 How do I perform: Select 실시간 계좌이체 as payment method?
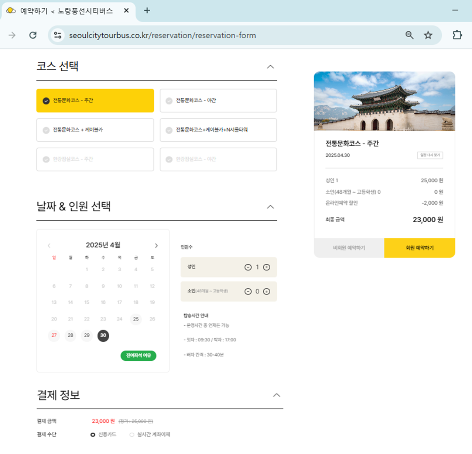point(131,434)
